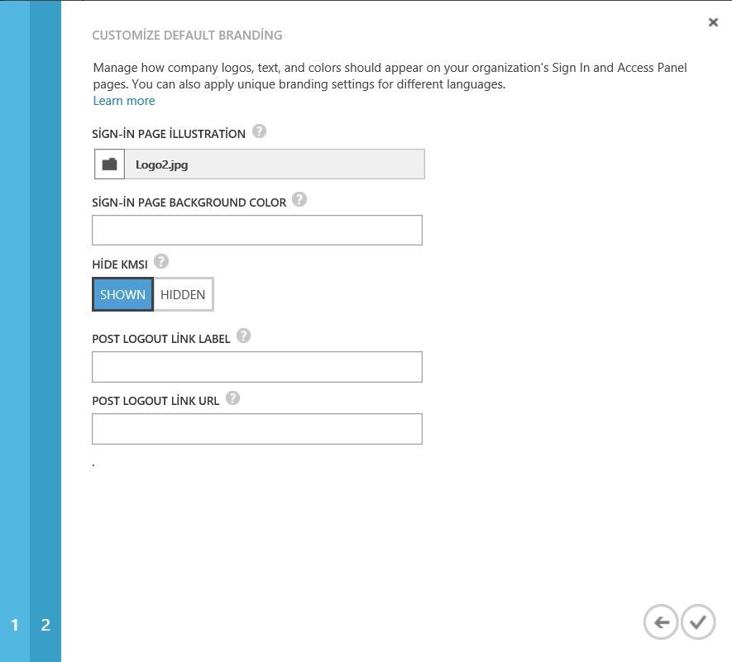Click help icon next to Background Color
The width and height of the screenshot is (732, 662).
[x=299, y=199]
